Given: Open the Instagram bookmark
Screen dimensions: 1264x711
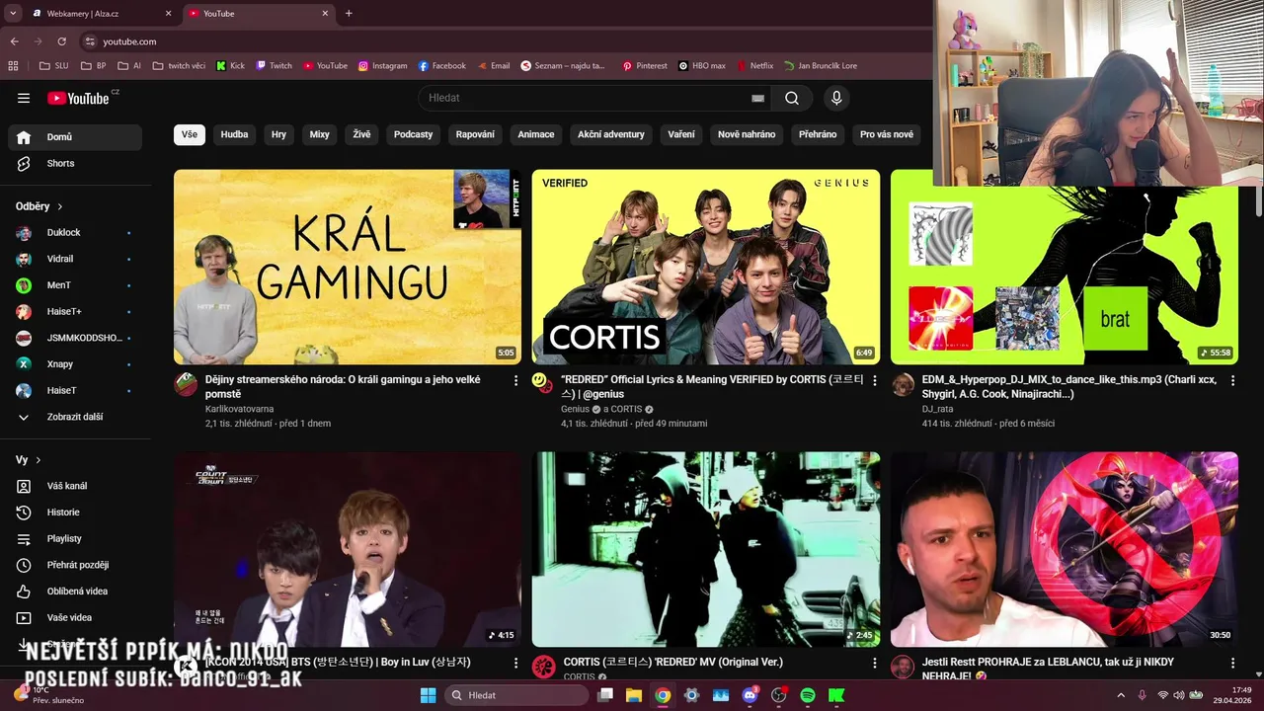Looking at the screenshot, I should [x=382, y=66].
